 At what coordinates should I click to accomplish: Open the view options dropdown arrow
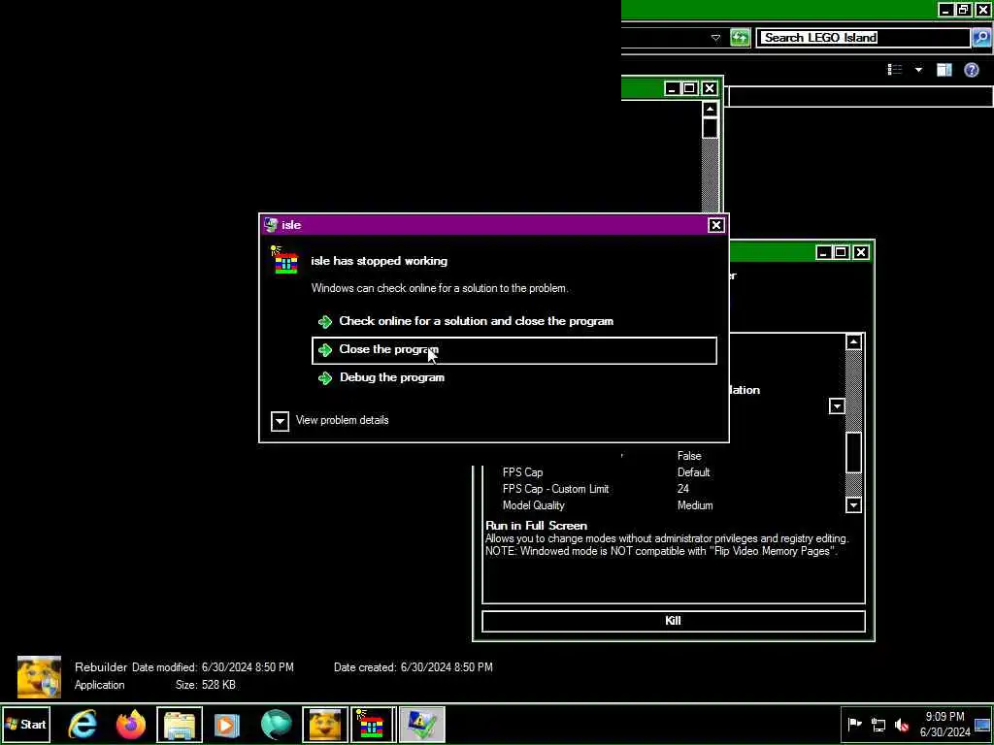tap(918, 70)
